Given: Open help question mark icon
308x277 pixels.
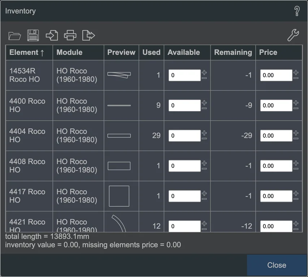Looking at the screenshot, I should (297, 11).
